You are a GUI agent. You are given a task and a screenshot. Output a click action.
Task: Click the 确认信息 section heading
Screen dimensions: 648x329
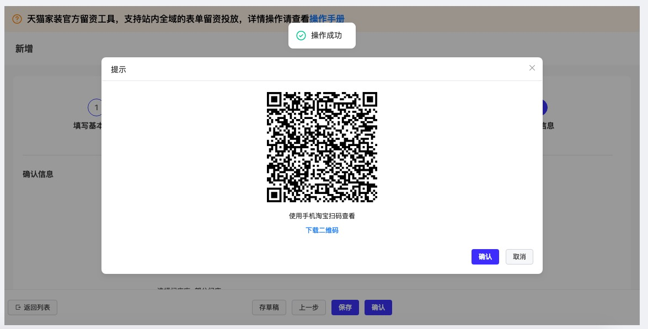pyautogui.click(x=38, y=174)
